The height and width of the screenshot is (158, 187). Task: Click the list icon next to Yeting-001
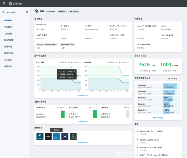click(x=26, y=12)
